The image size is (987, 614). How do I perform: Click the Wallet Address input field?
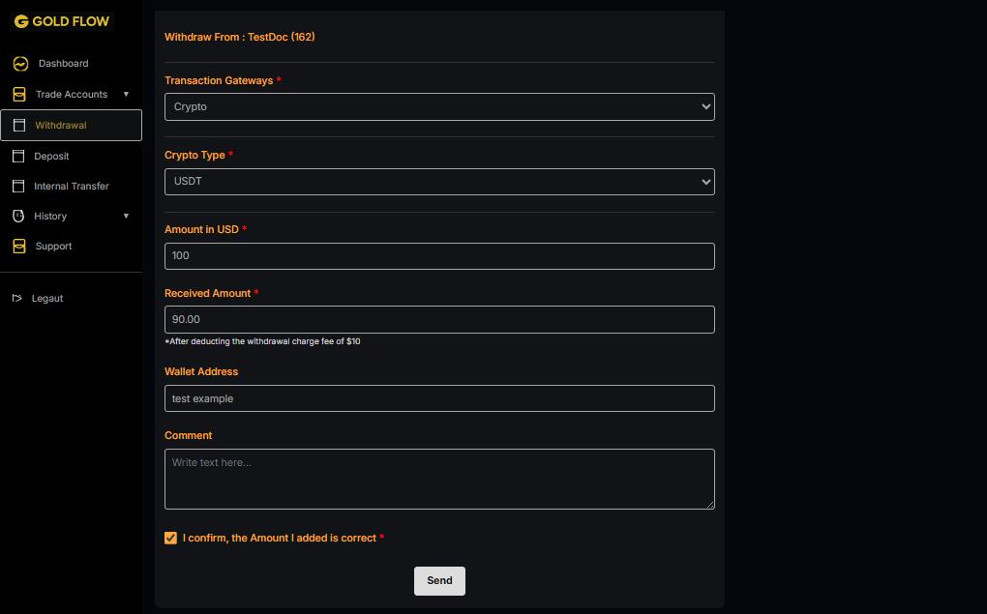coord(439,398)
